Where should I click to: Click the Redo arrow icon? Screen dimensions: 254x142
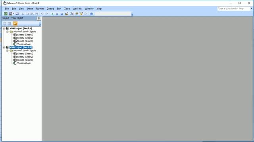coord(47,14)
